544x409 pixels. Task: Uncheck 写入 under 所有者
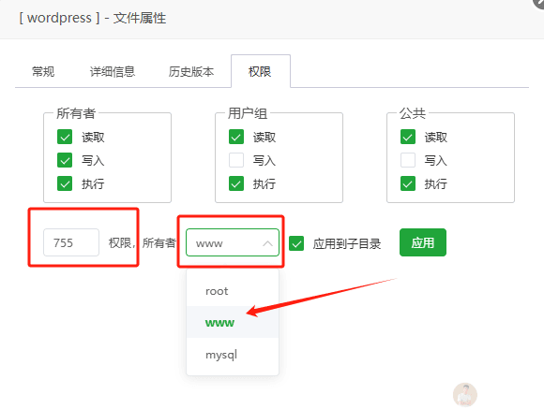(65, 160)
